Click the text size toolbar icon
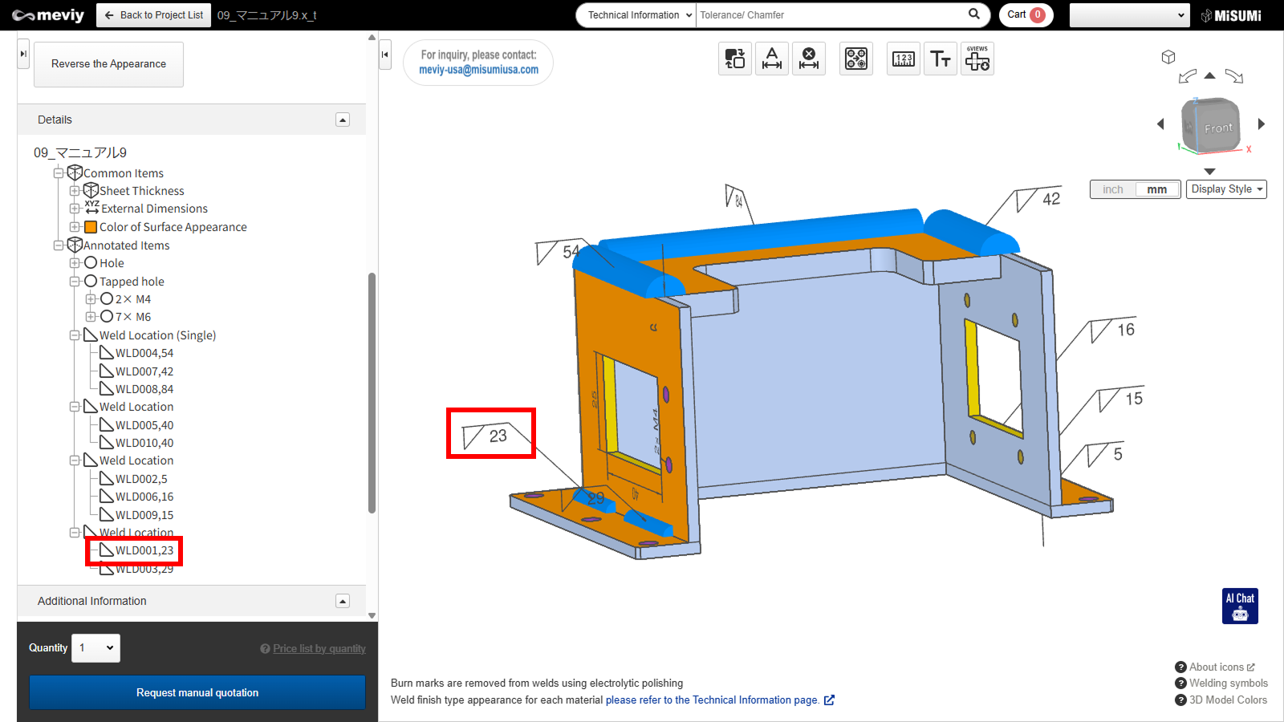Viewport: 1284px width, 722px height. click(x=941, y=59)
